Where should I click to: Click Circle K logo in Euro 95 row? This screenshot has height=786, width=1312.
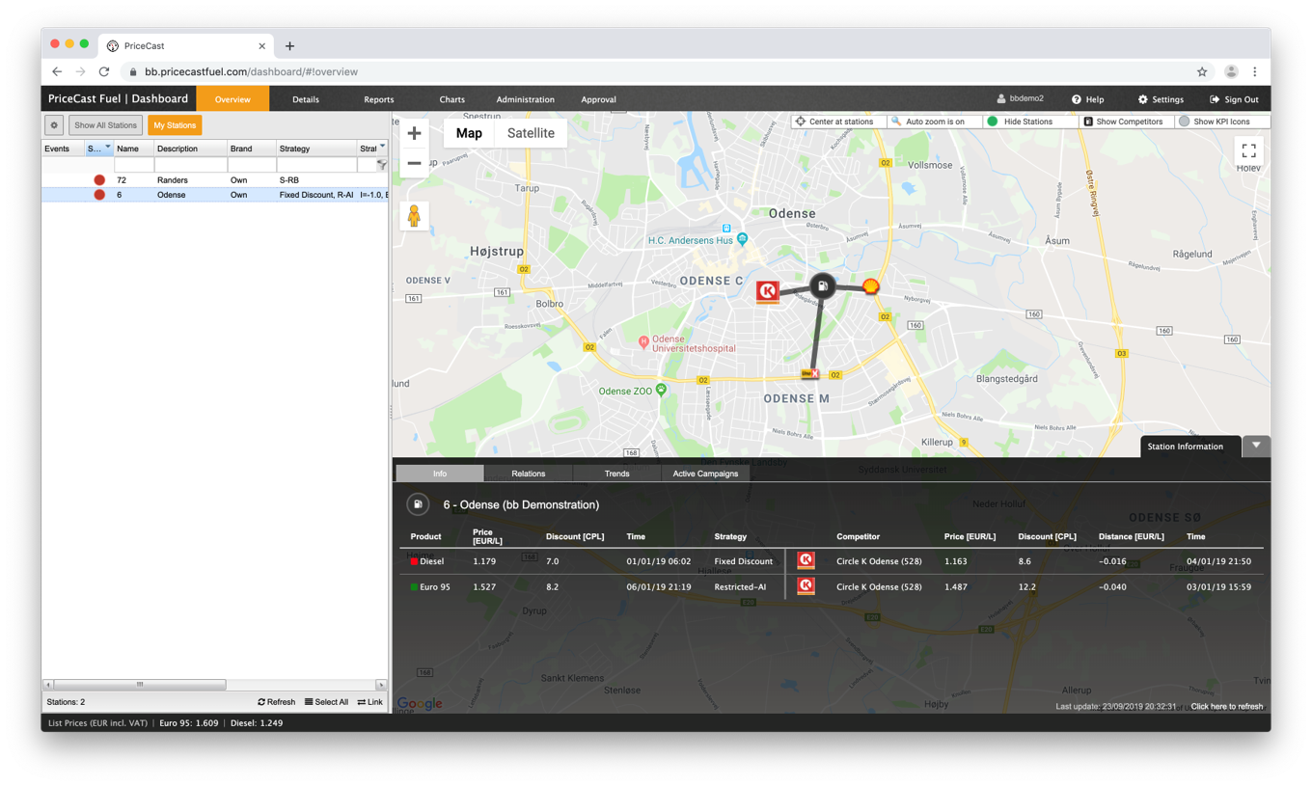[x=806, y=585]
